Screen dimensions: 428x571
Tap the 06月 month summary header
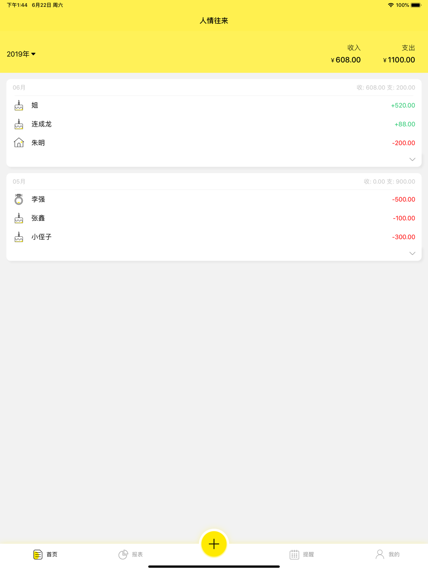coord(214,87)
